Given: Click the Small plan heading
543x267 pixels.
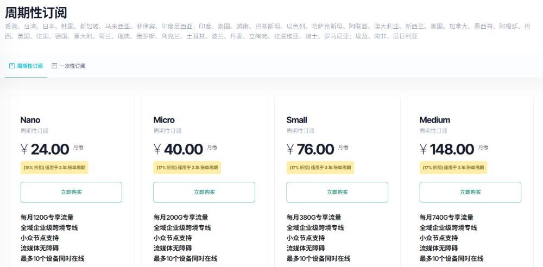Looking at the screenshot, I should coord(296,120).
